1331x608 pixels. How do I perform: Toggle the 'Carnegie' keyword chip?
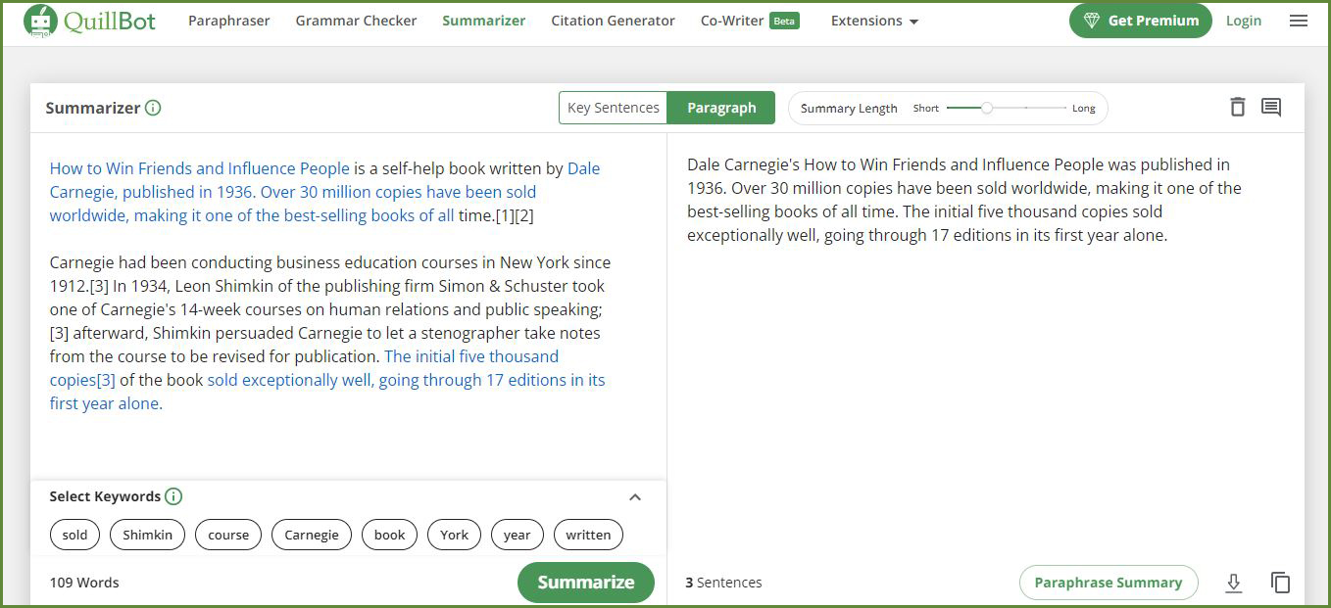click(x=312, y=535)
